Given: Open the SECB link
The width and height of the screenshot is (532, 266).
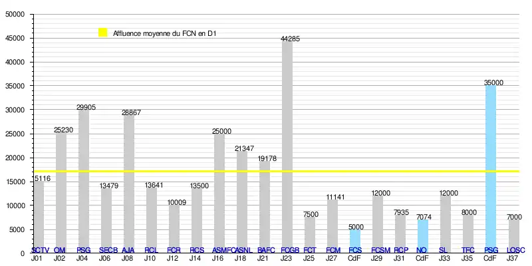Looking at the screenshot, I should [x=108, y=250].
